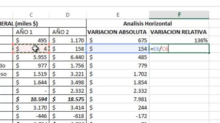Select AÑO 2 cell with value 158
The image size is (220, 123).
pyautogui.click(x=68, y=49)
